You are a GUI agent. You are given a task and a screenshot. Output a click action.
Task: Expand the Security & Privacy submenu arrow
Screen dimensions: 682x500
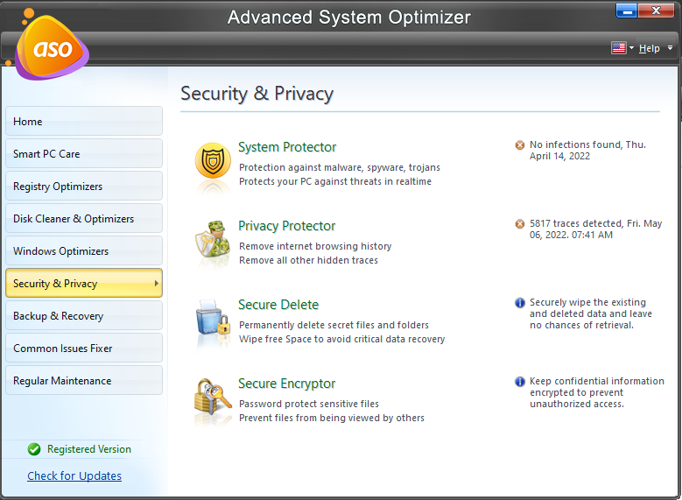(156, 284)
